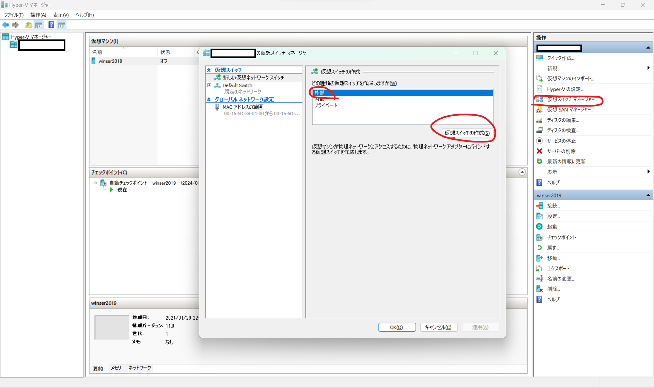654x388 pixels.
Task: Open Import Virtual Machine (仮想マシンのインポート) action
Action: (570, 79)
